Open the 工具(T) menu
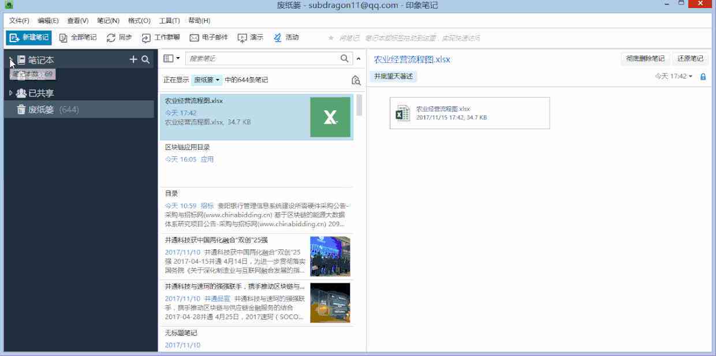This screenshot has height=356, width=716. click(x=169, y=21)
